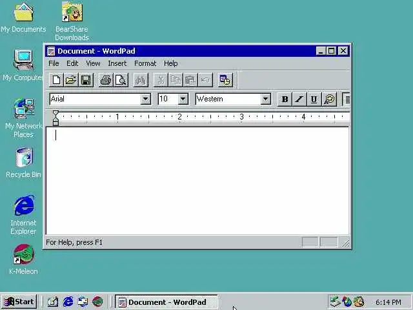Toggle Underline formatting button
413x310 pixels.
point(314,99)
